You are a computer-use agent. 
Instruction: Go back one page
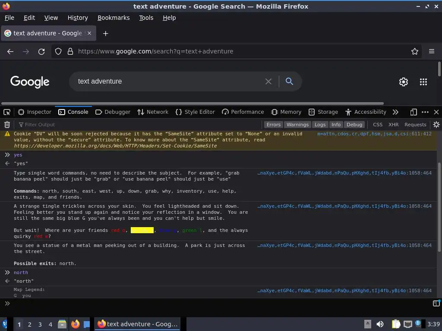[x=10, y=52]
